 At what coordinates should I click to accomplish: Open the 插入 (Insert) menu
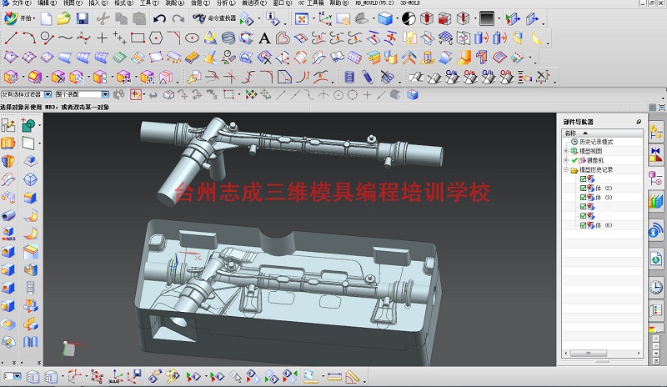(x=98, y=3)
